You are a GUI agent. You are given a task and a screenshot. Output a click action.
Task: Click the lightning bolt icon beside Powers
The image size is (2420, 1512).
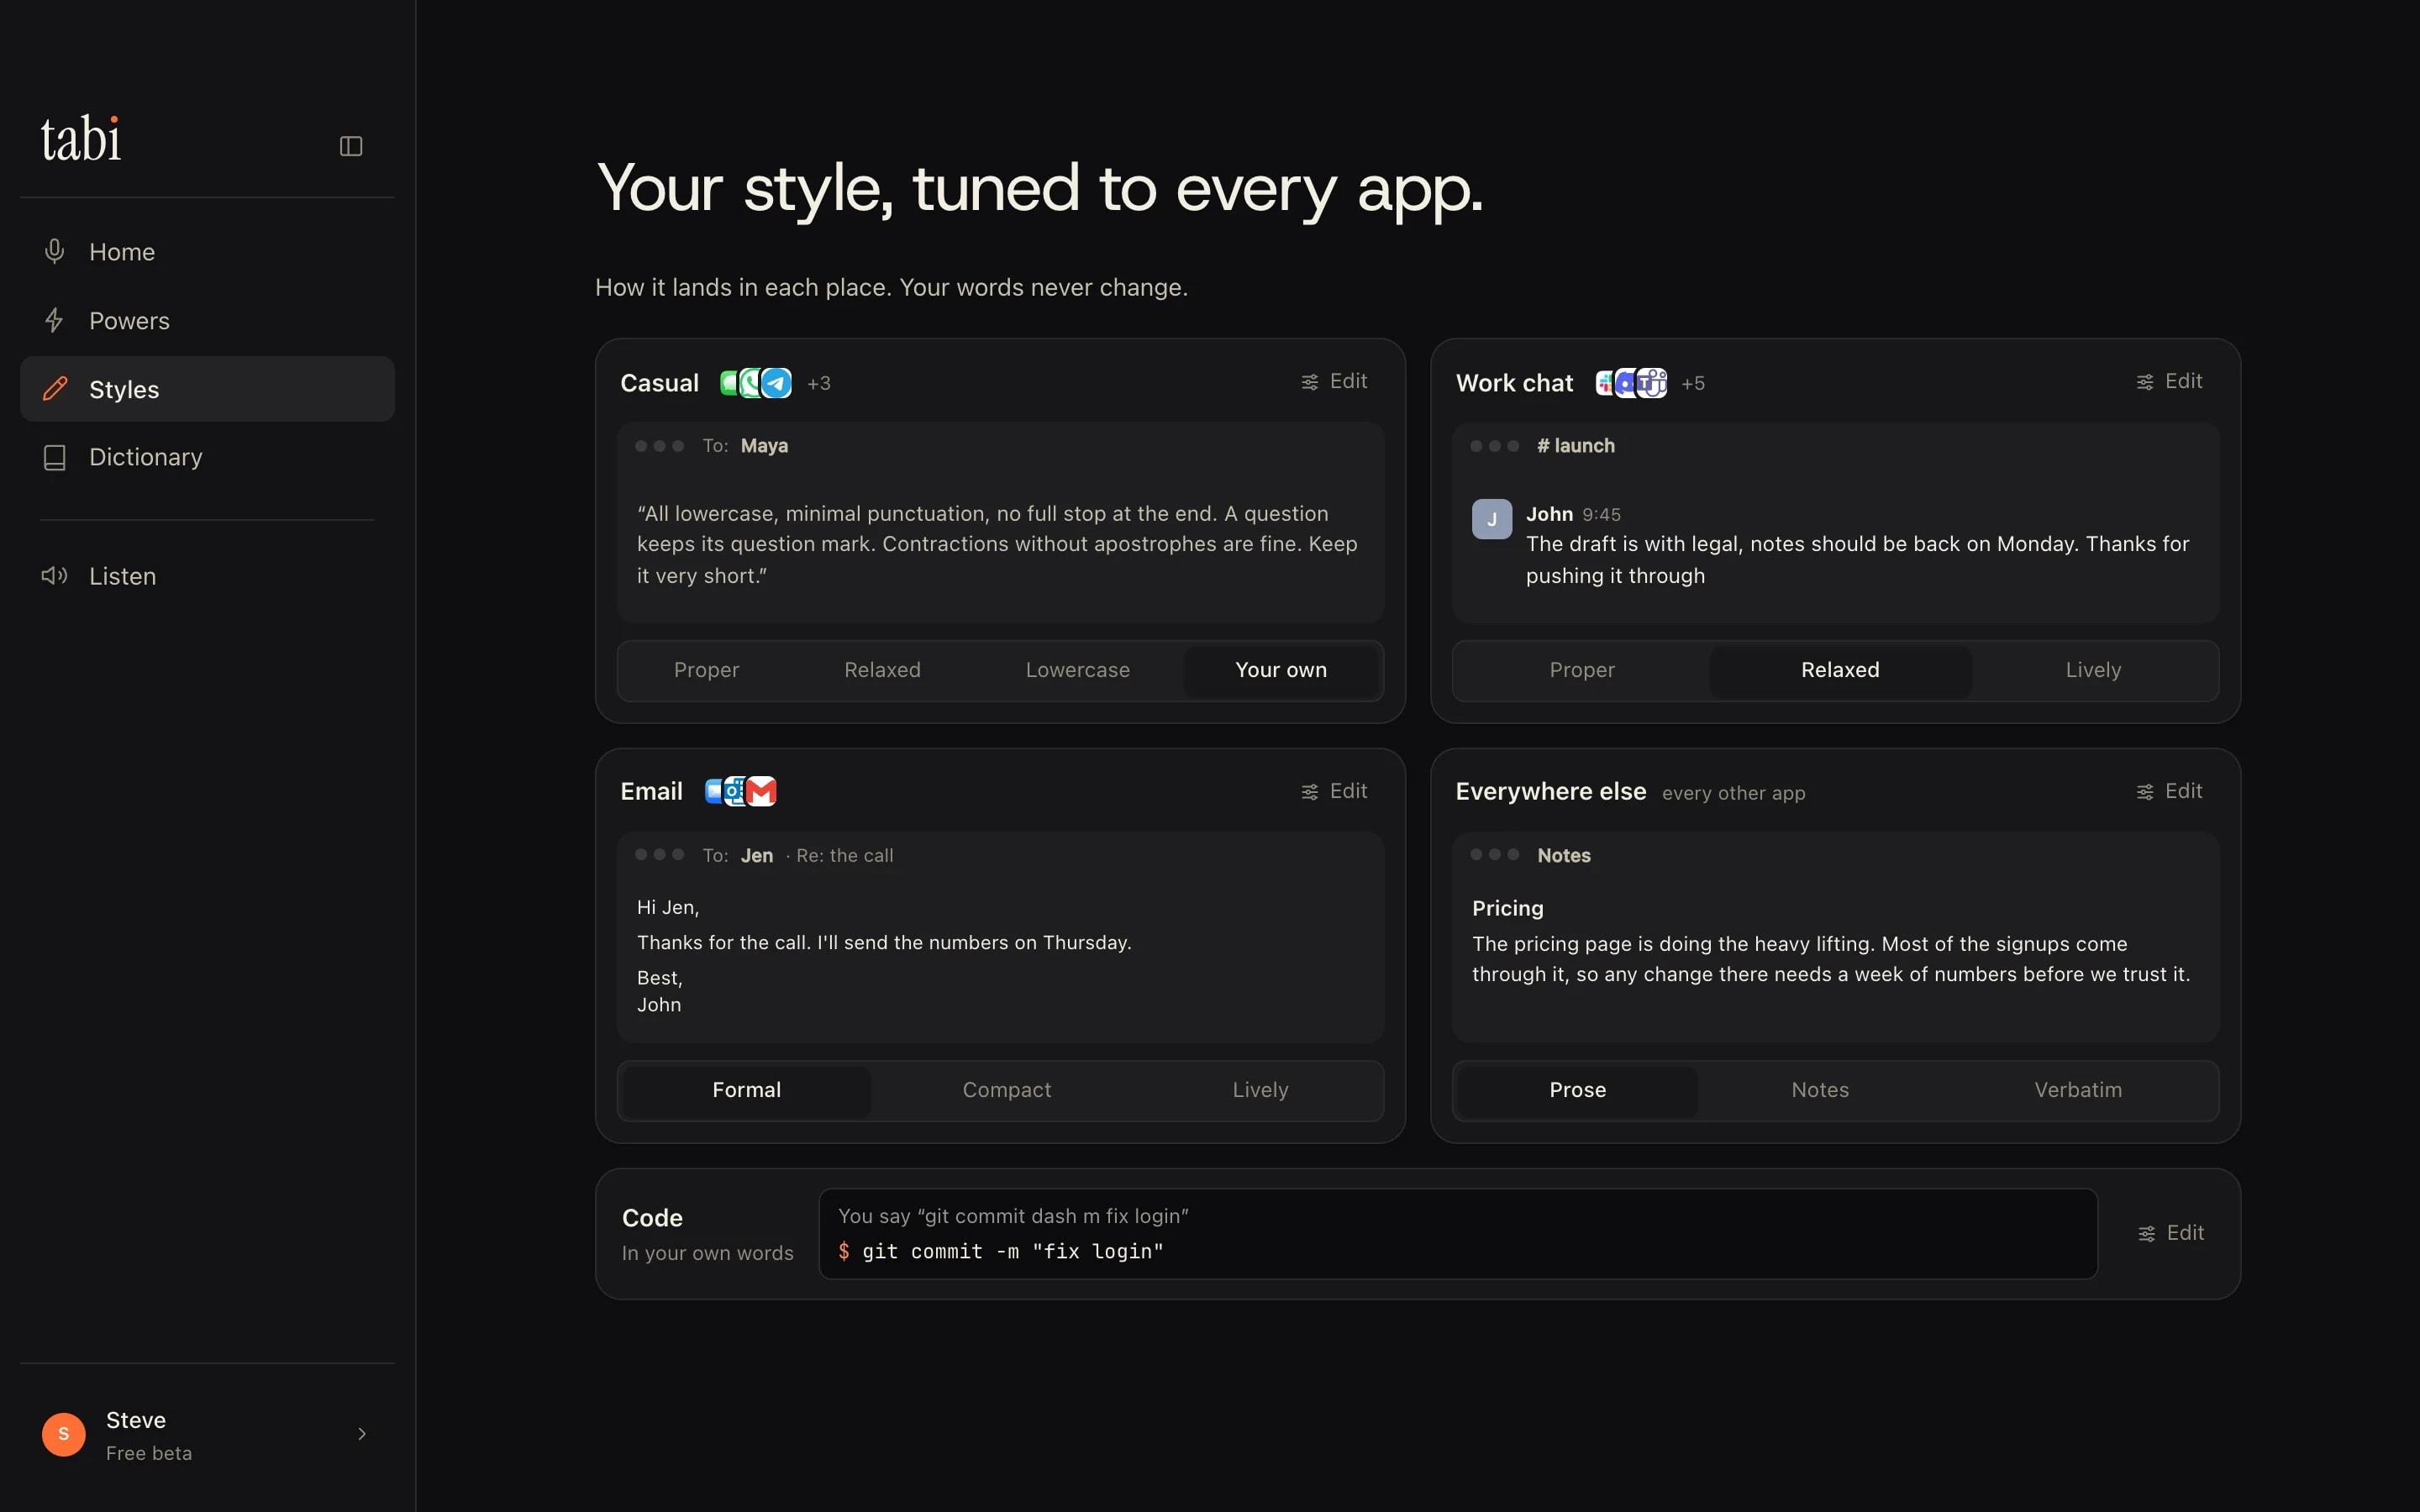tap(55, 320)
